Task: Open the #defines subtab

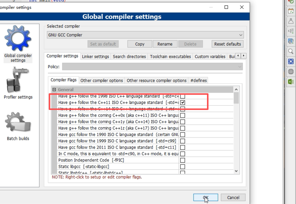Action: [198, 81]
